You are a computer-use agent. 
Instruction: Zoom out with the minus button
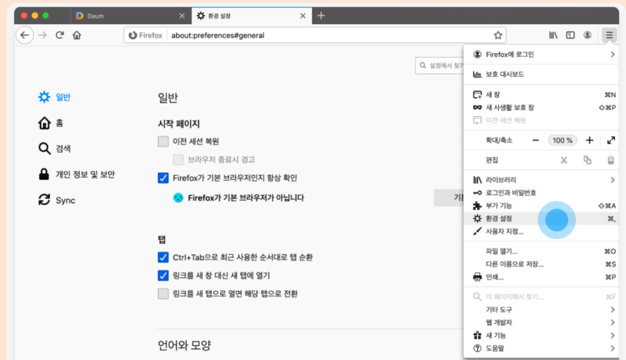coord(535,140)
